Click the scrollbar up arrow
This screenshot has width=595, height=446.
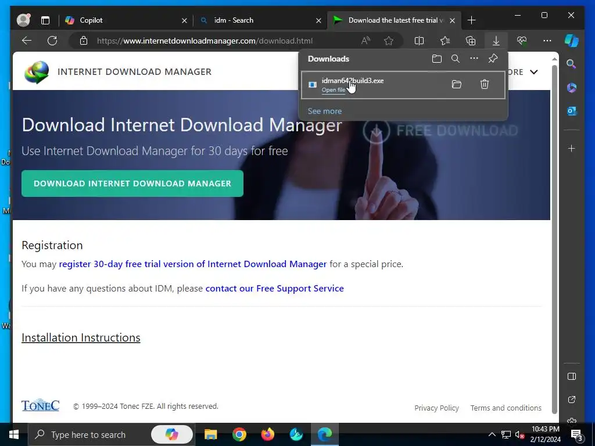click(554, 59)
